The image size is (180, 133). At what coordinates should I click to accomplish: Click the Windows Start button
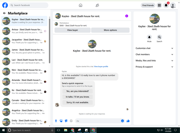(x=3, y=130)
